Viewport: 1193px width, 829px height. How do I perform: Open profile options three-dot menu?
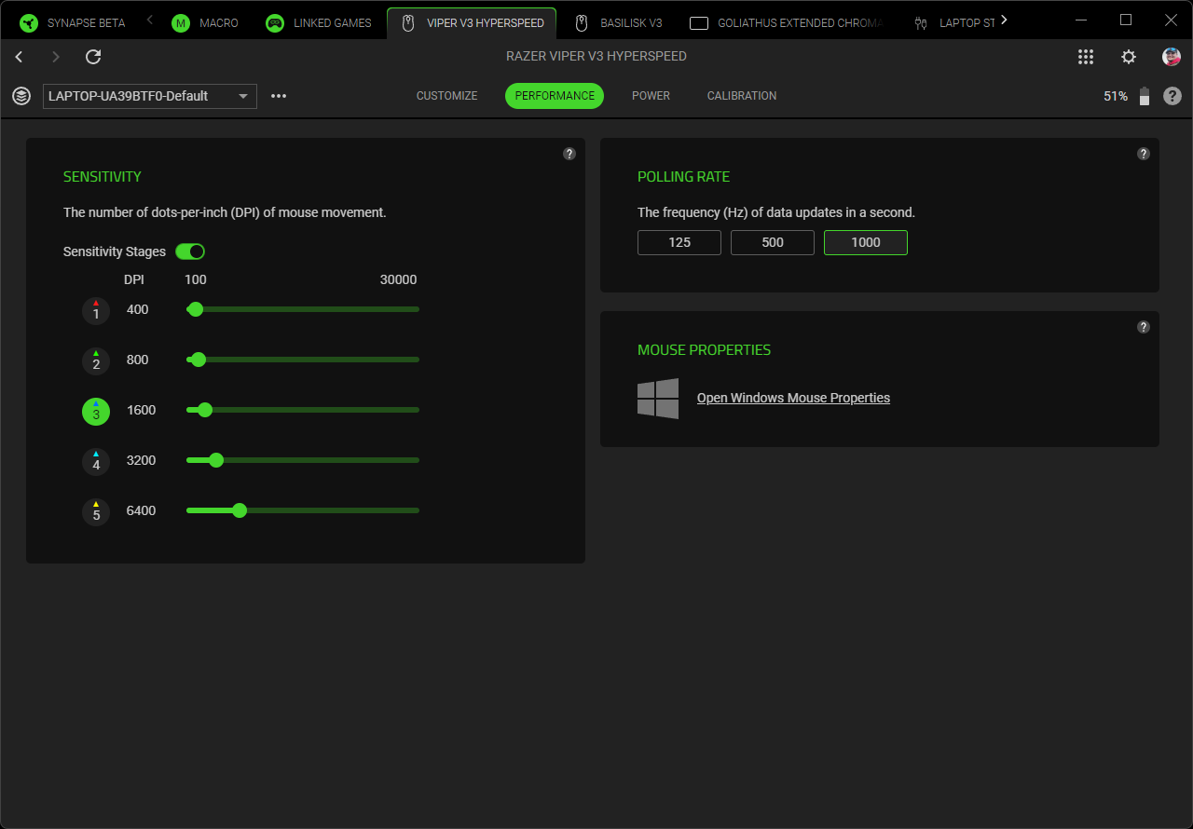point(279,96)
